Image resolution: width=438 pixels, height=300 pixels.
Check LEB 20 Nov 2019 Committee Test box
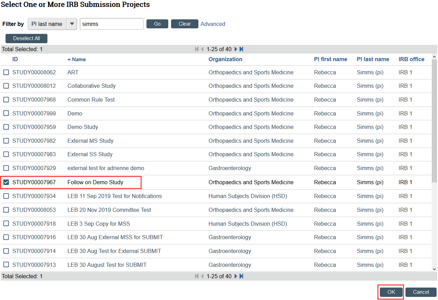(x=6, y=210)
